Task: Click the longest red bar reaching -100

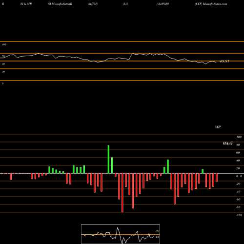Action: click(x=122, y=193)
